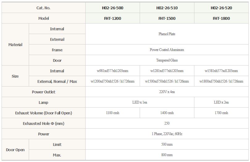The height and width of the screenshot is (162, 250).
Task: Select the LED x 2ea lamp cell
Action: coord(221,102)
